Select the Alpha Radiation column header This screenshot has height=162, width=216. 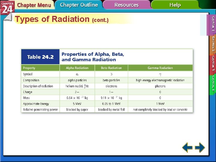[x=77, y=68]
